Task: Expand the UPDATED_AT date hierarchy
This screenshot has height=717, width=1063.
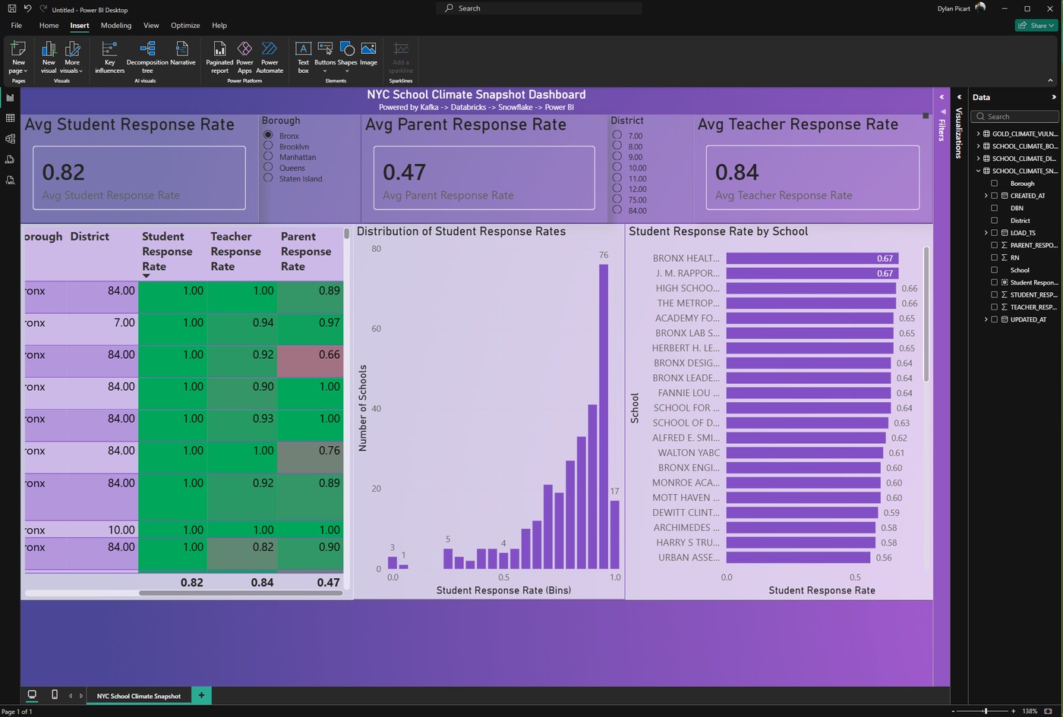Action: pyautogui.click(x=986, y=319)
